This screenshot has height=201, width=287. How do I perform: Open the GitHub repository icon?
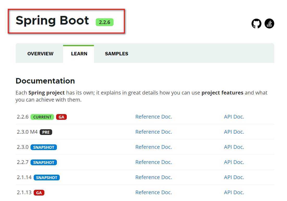point(256,23)
